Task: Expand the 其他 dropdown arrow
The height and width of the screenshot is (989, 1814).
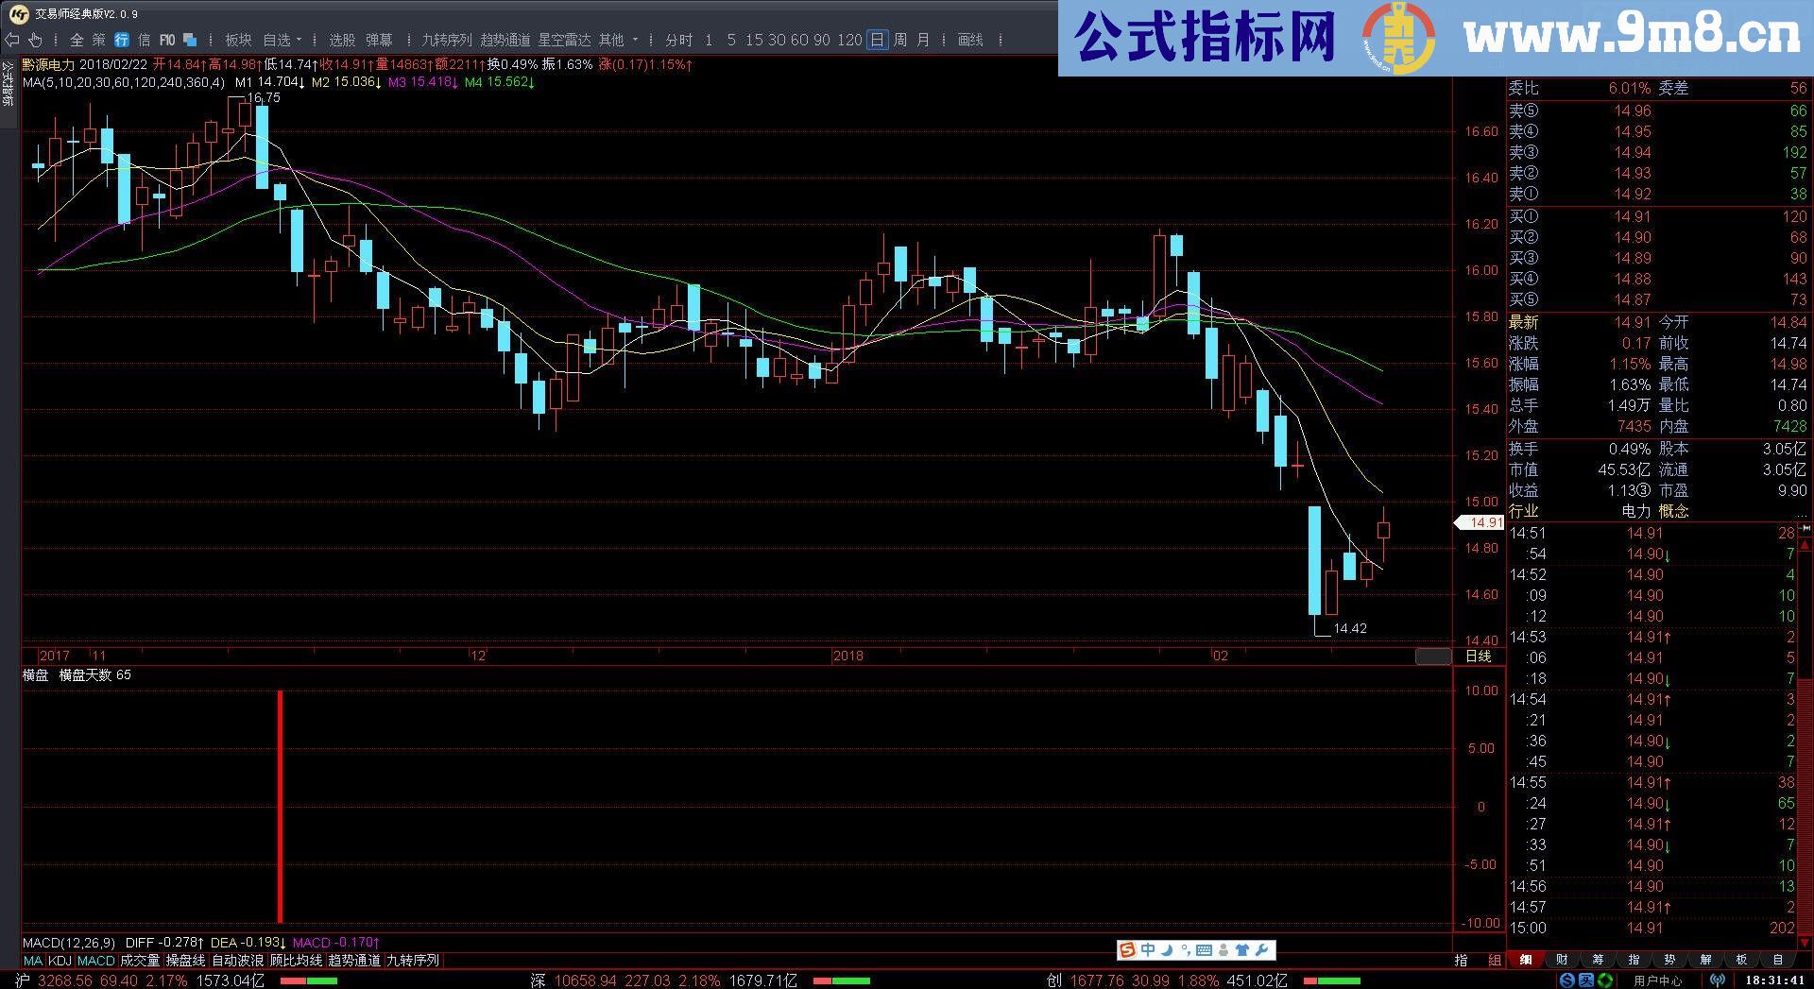Action: tap(635, 40)
